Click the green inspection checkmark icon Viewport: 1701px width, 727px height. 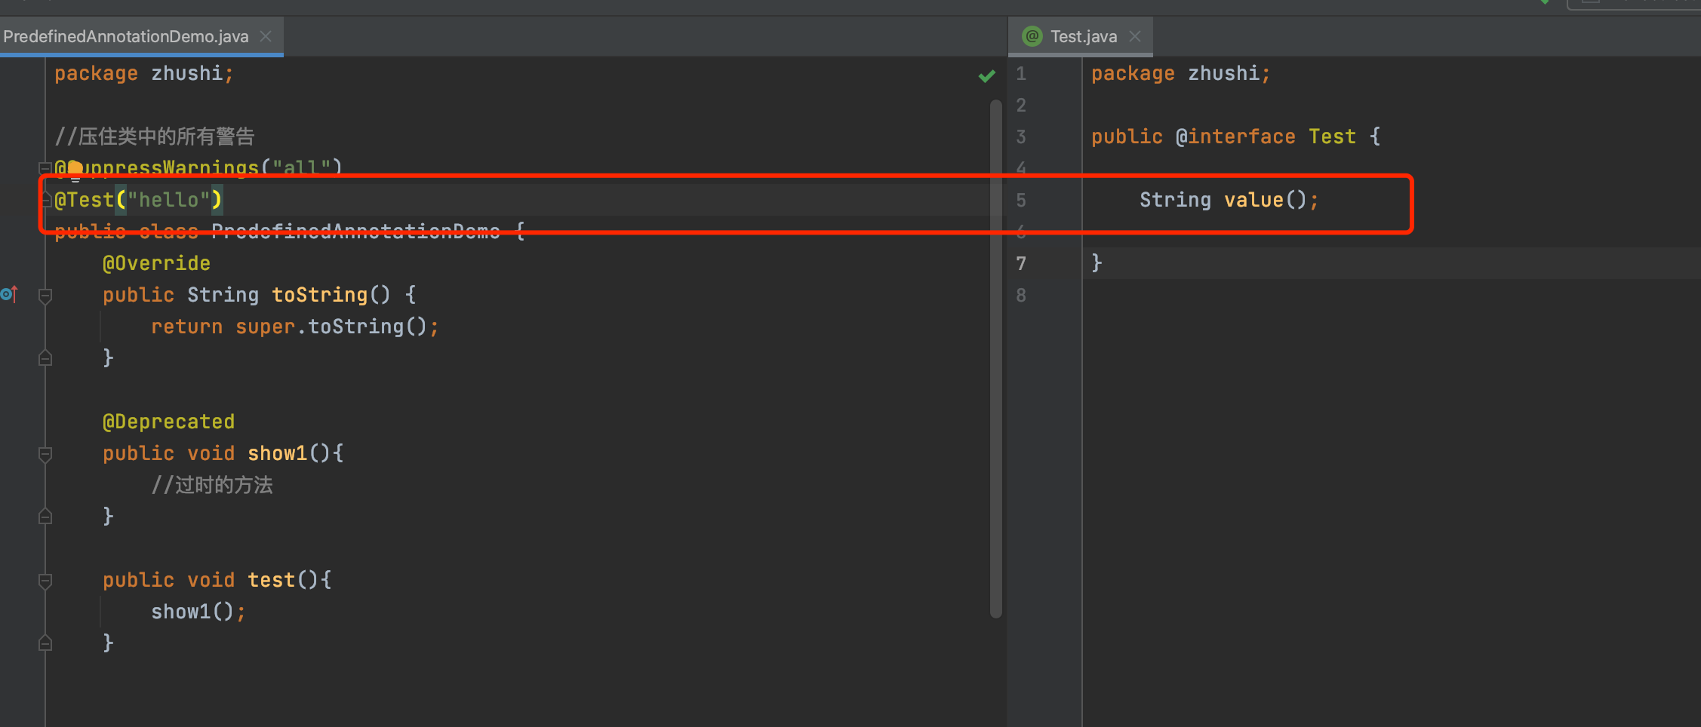pos(986,76)
